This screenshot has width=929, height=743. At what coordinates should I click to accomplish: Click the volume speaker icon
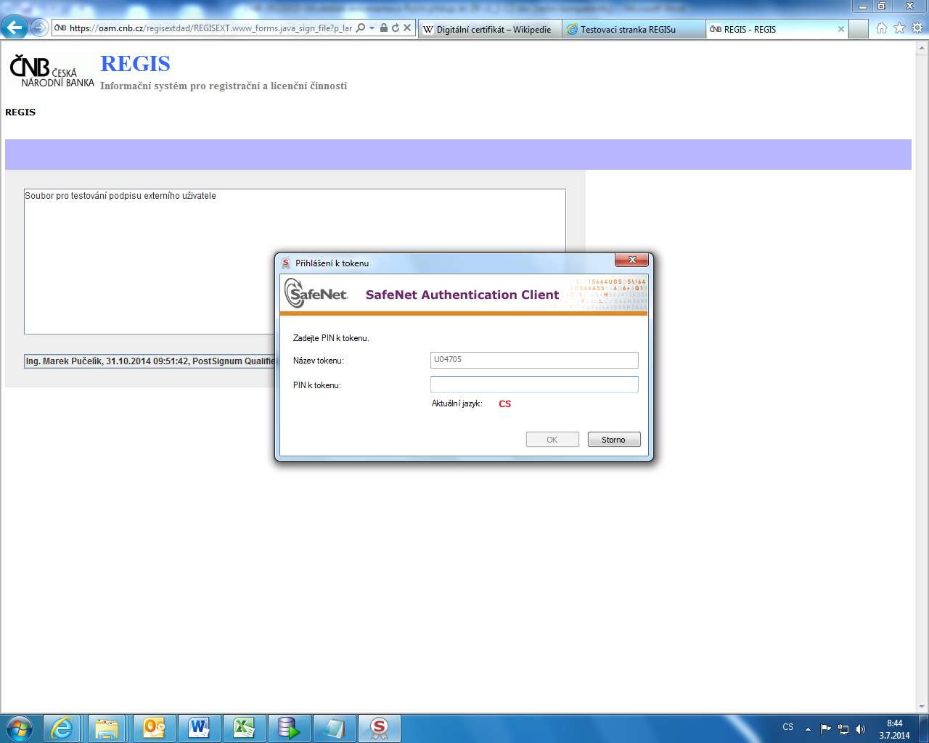point(861,729)
